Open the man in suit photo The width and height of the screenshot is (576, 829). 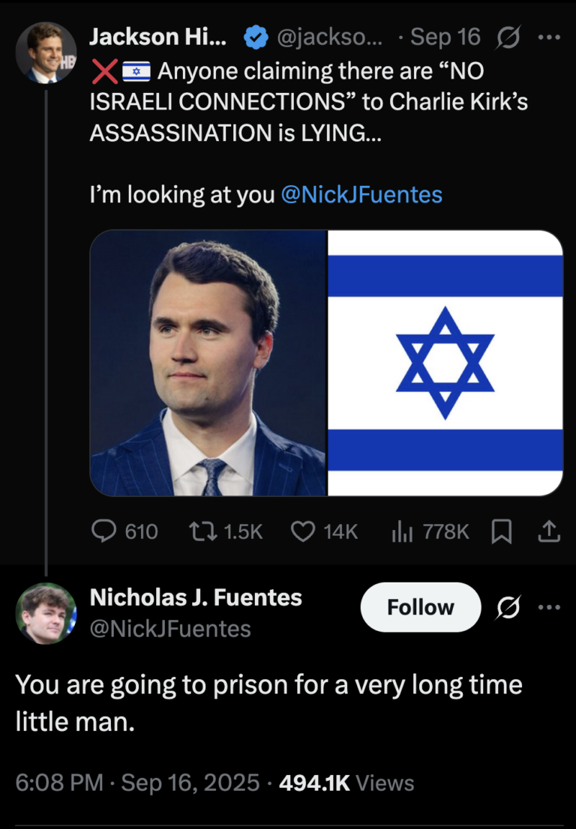(208, 363)
